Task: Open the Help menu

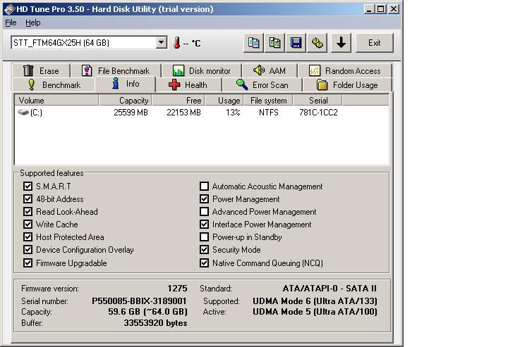Action: pos(32,23)
